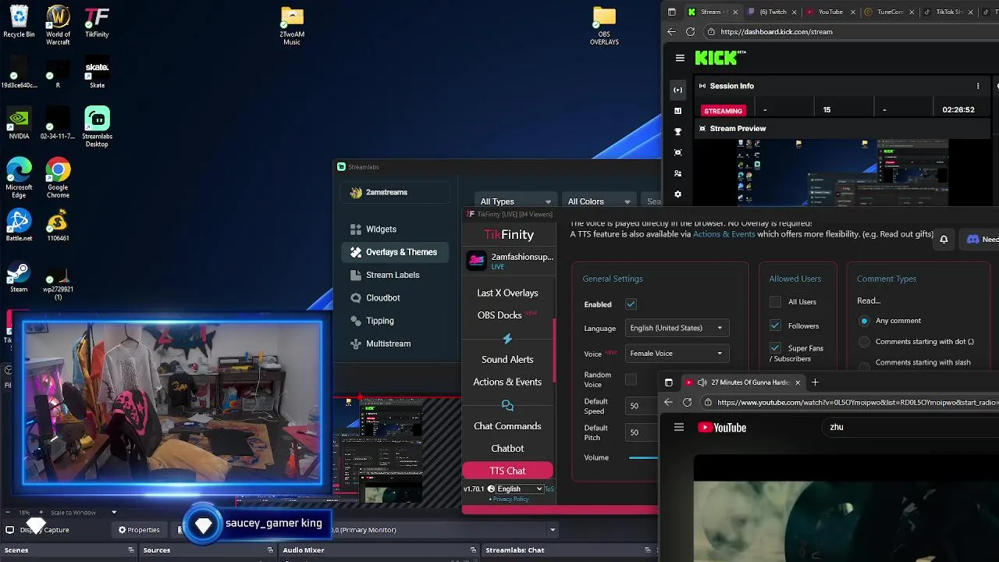Open Streamlabs All Colors filter dropdown
999x562 pixels.
pos(599,201)
